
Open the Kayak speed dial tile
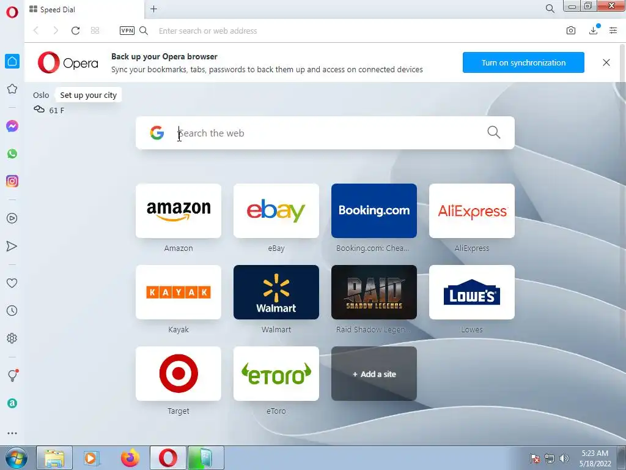[x=179, y=292]
